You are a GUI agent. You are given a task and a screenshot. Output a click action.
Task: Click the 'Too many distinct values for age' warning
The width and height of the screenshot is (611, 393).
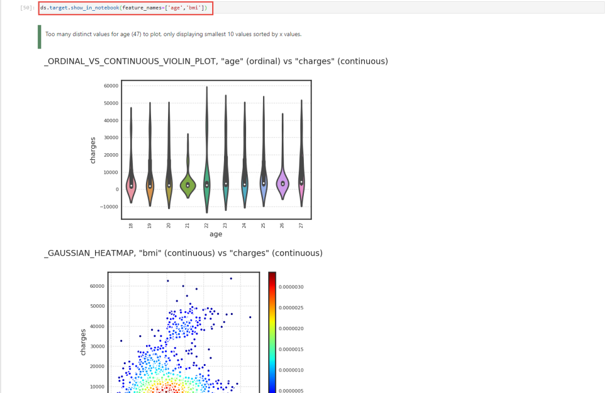click(174, 34)
